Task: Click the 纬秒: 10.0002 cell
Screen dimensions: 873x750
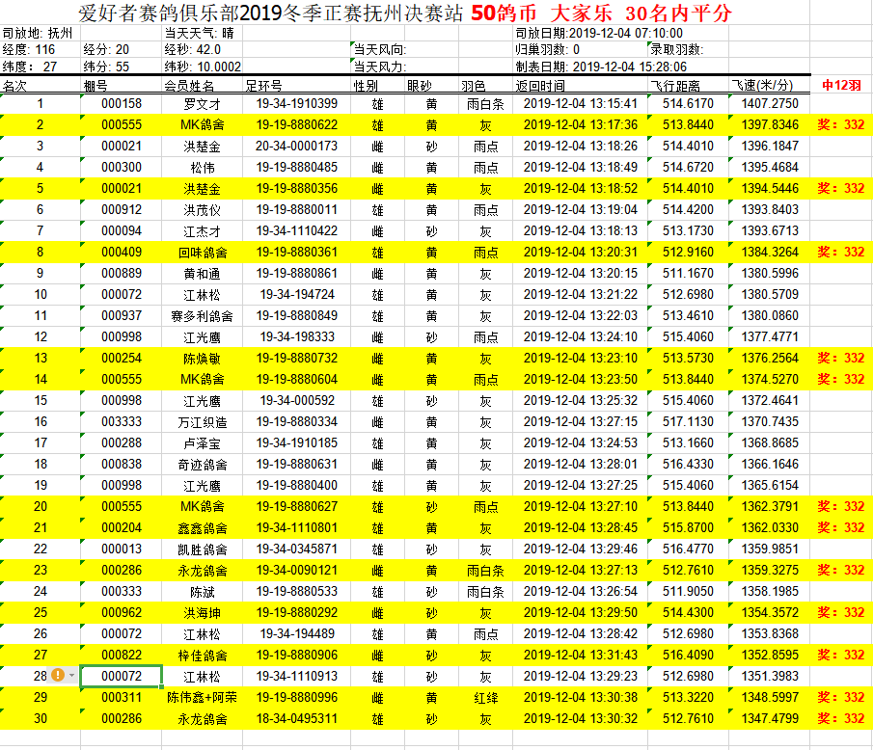Action: click(203, 67)
